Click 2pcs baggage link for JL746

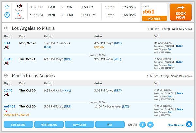170,96
